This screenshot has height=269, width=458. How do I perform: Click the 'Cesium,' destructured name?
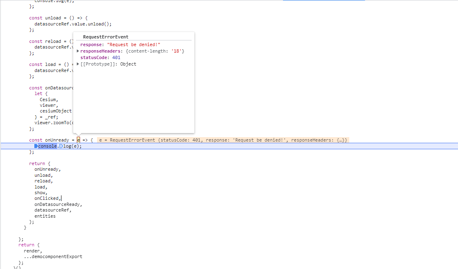(49, 100)
